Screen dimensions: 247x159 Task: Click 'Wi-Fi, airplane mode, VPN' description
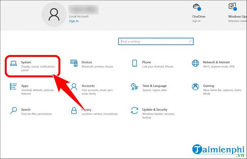pyautogui.click(x=219, y=67)
